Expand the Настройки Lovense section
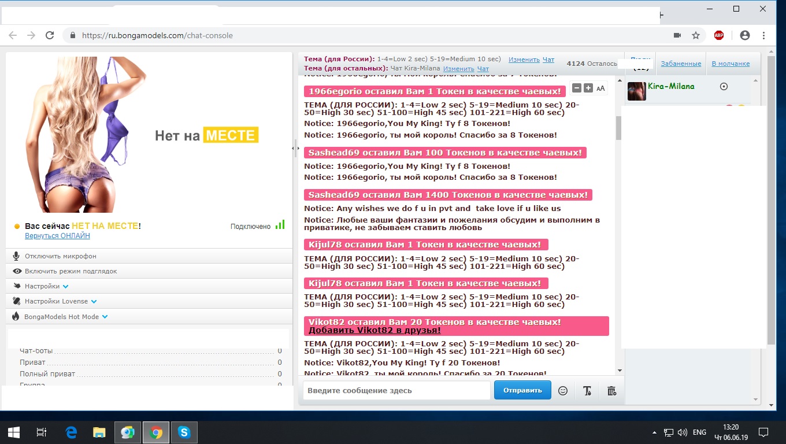 coord(60,301)
